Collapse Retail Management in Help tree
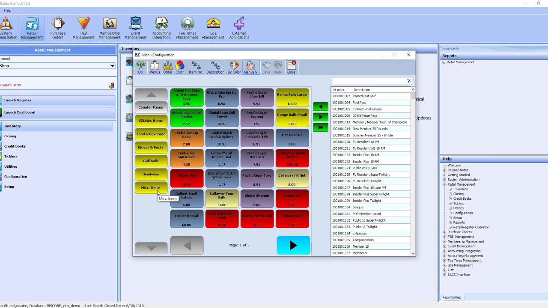This screenshot has width=548, height=308. coord(444,184)
